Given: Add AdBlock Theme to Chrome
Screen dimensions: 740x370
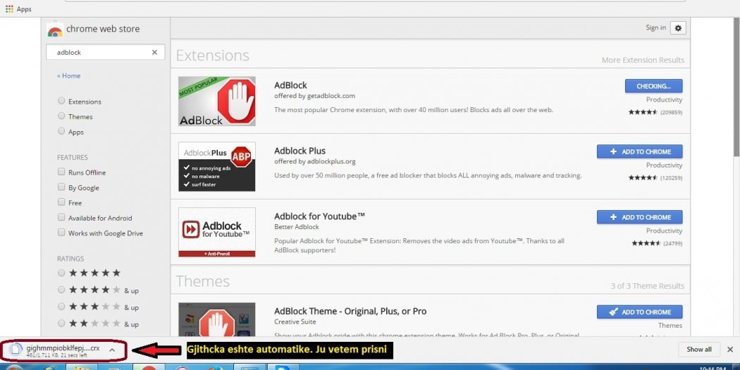Looking at the screenshot, I should (x=639, y=312).
